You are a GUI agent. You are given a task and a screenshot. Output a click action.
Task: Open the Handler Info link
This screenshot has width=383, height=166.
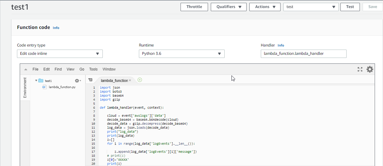(281, 45)
